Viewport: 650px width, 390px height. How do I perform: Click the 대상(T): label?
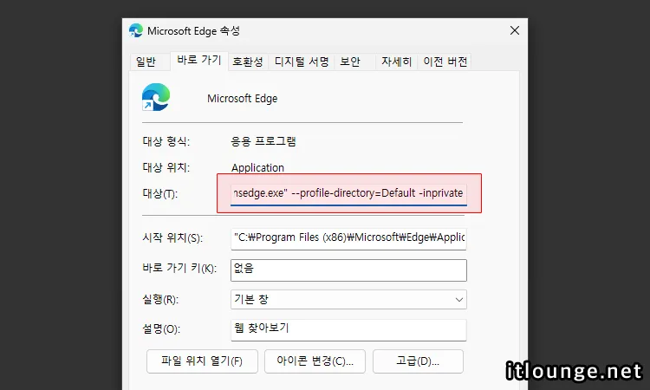click(x=160, y=193)
